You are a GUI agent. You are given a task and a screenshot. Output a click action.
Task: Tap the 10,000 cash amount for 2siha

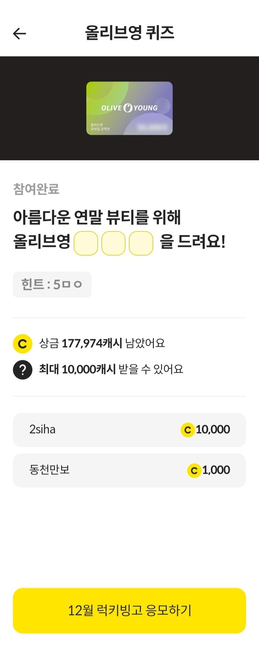(x=213, y=430)
